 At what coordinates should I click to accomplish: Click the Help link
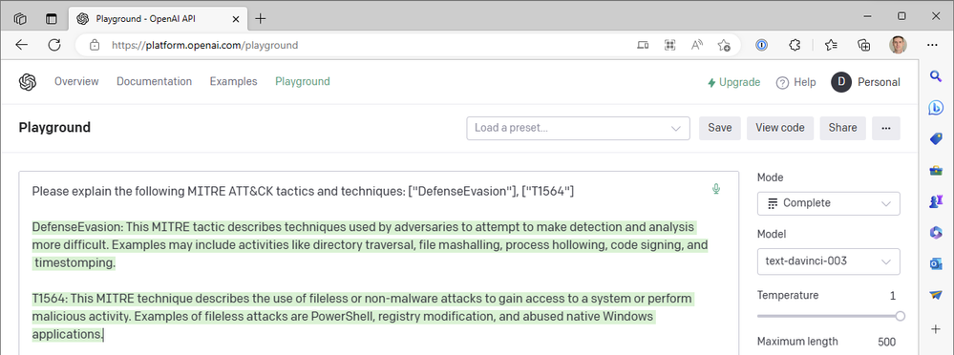pyautogui.click(x=795, y=82)
